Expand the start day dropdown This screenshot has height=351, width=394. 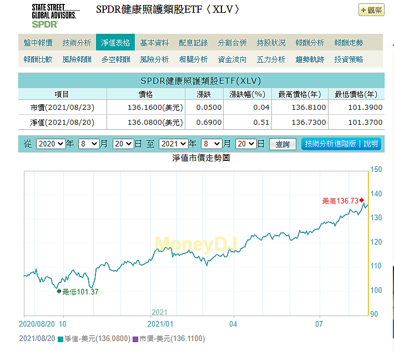point(123,144)
